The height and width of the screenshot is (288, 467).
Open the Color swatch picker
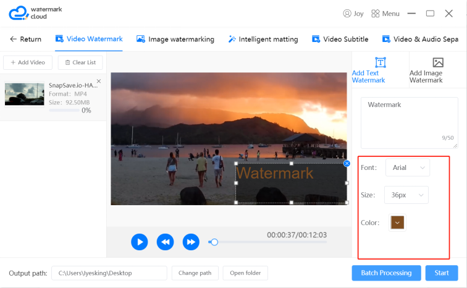point(397,222)
